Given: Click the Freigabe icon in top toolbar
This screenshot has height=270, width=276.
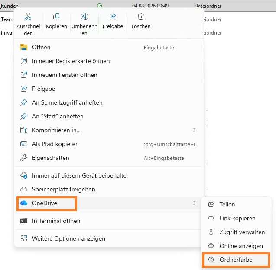Looking at the screenshot, I should (113, 16).
